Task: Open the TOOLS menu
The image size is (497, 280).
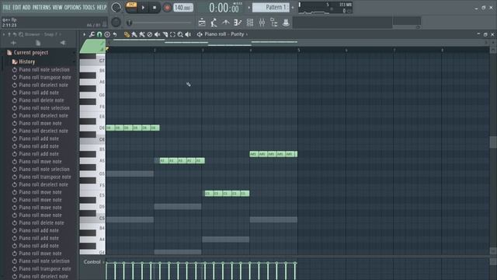Action: 89,7
